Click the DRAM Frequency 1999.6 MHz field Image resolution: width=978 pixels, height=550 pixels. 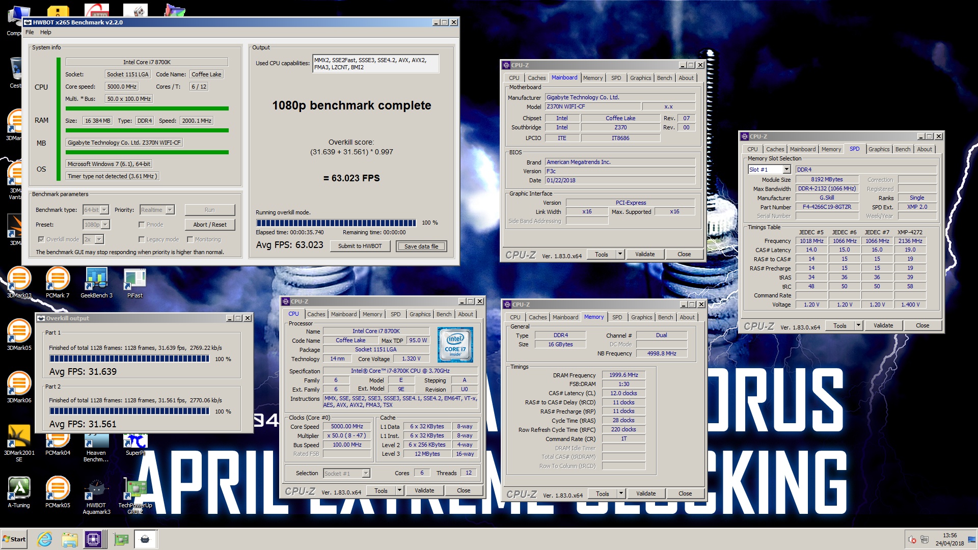tap(623, 375)
